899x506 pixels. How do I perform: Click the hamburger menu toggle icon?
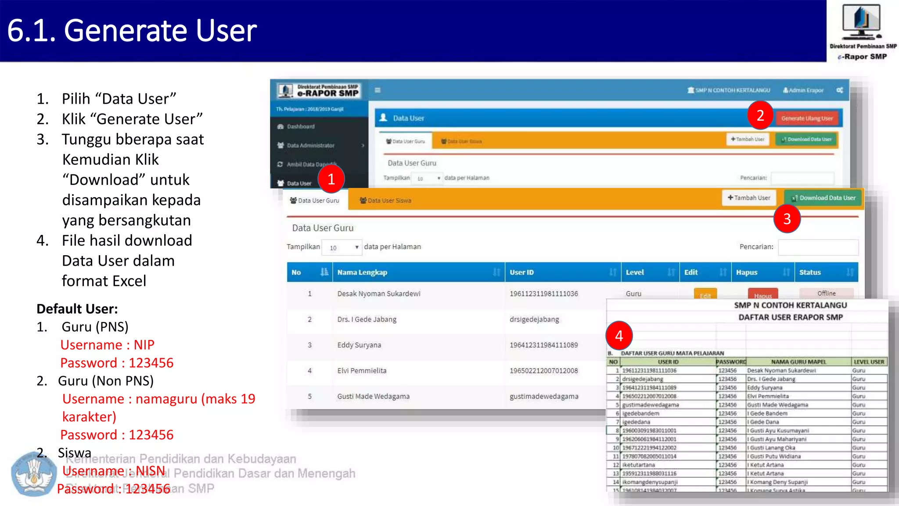[x=378, y=90]
